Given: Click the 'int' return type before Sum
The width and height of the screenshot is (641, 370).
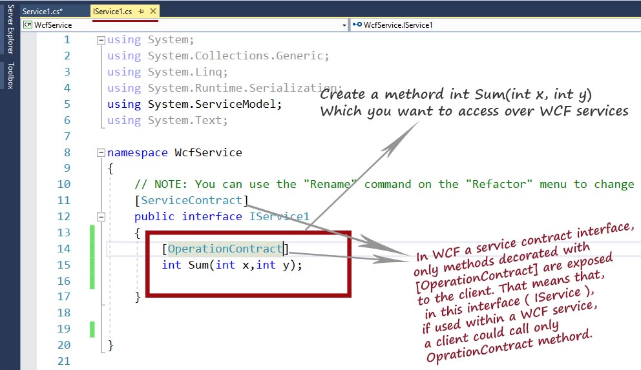Looking at the screenshot, I should click(171, 265).
